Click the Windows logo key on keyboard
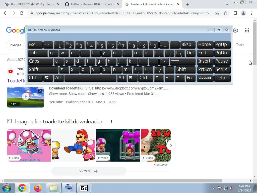 48,78
